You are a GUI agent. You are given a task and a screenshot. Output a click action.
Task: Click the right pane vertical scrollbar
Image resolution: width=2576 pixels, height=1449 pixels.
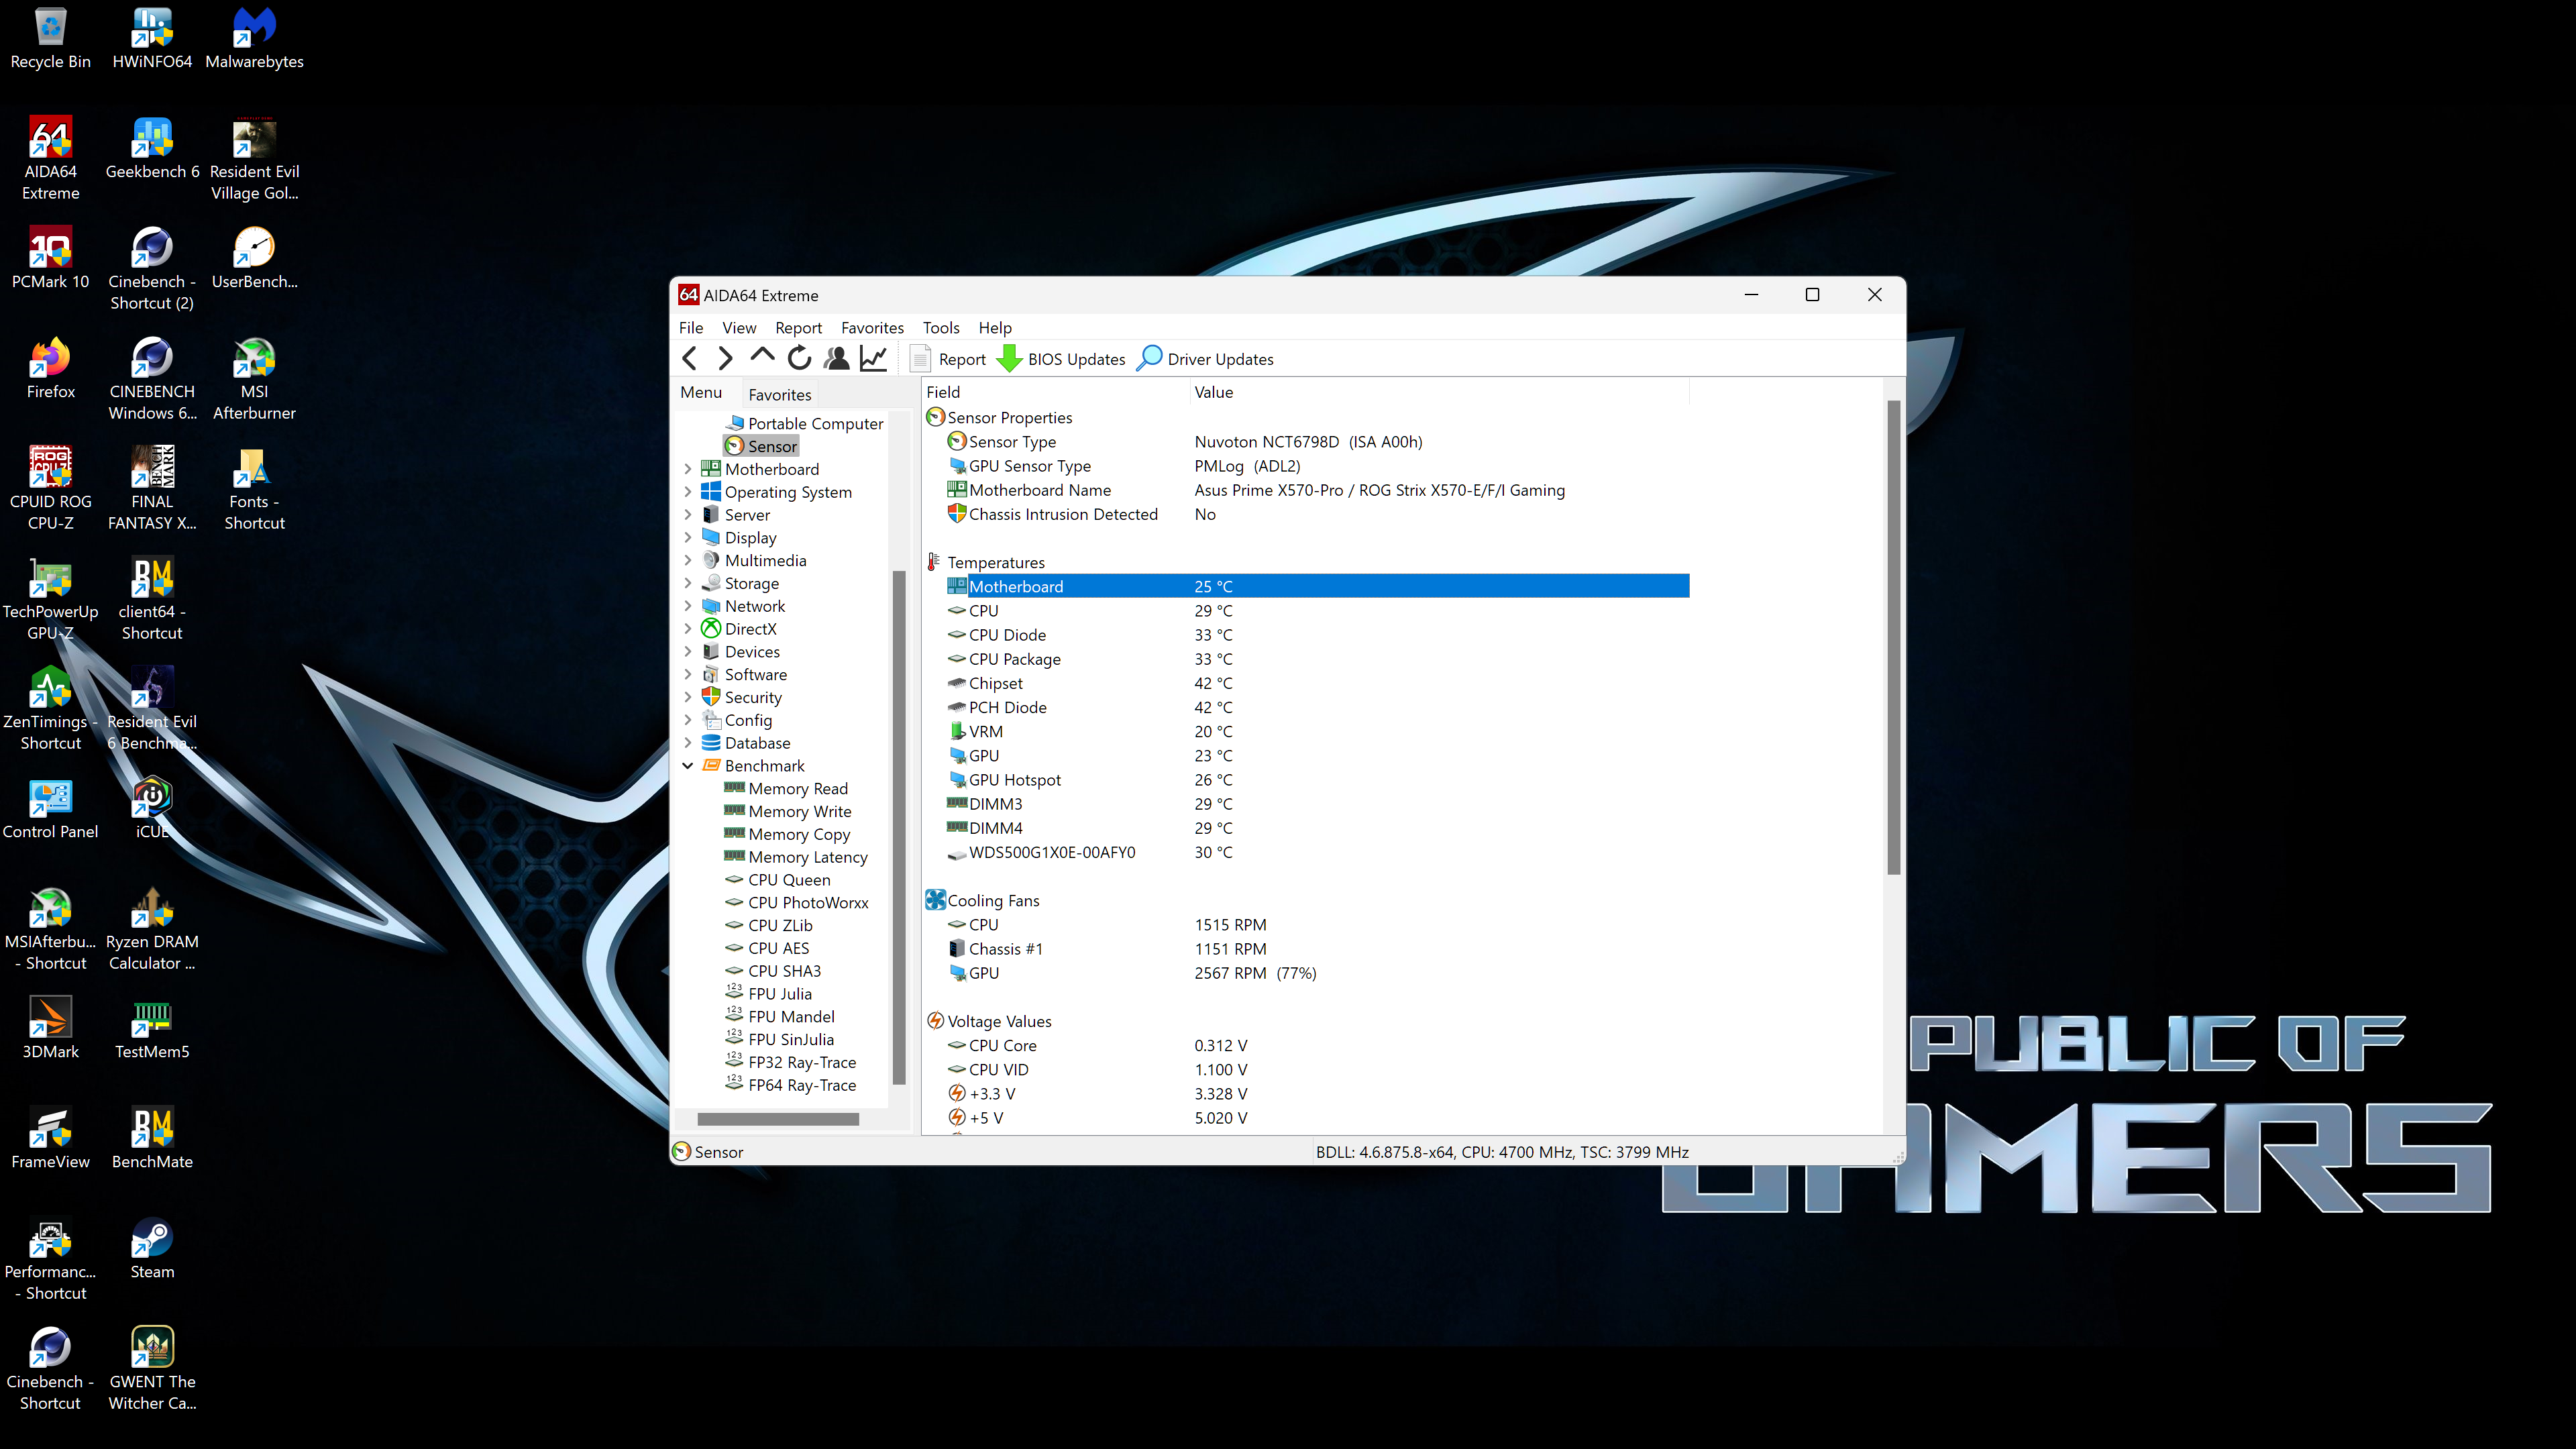[x=1893, y=637]
